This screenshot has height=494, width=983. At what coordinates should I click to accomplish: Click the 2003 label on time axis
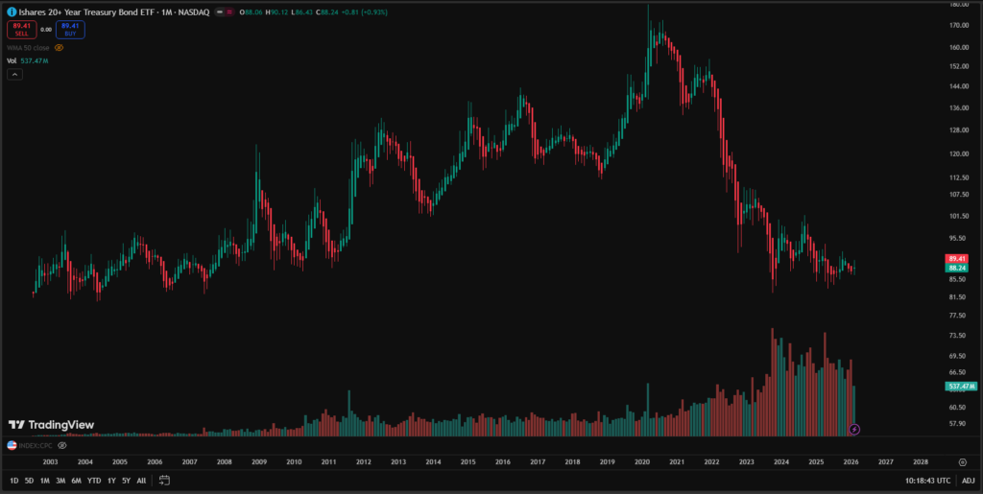pos(51,462)
